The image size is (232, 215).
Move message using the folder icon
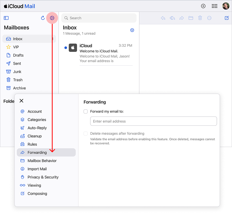tap(191, 18)
